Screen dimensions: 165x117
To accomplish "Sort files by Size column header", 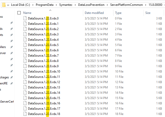I will pos(148,13).
